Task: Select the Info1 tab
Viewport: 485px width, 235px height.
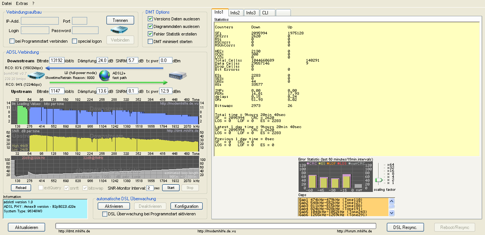Action: pos(219,12)
